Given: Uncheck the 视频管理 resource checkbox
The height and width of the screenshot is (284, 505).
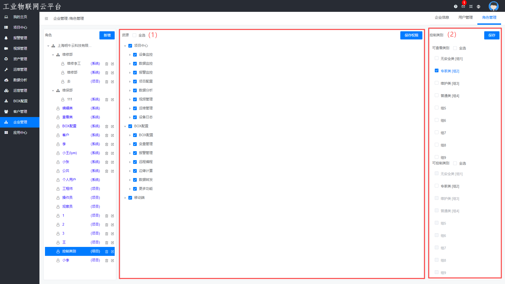Looking at the screenshot, I should pyautogui.click(x=135, y=99).
